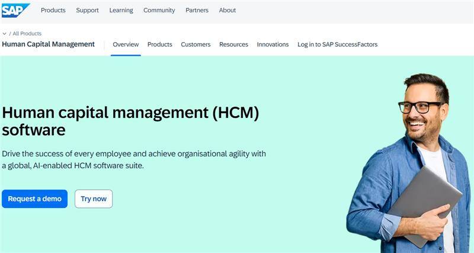
Task: Click the Try now button
Action: (94, 199)
